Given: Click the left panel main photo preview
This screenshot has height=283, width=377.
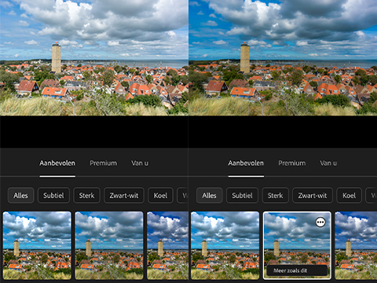Looking at the screenshot, I should [94, 57].
